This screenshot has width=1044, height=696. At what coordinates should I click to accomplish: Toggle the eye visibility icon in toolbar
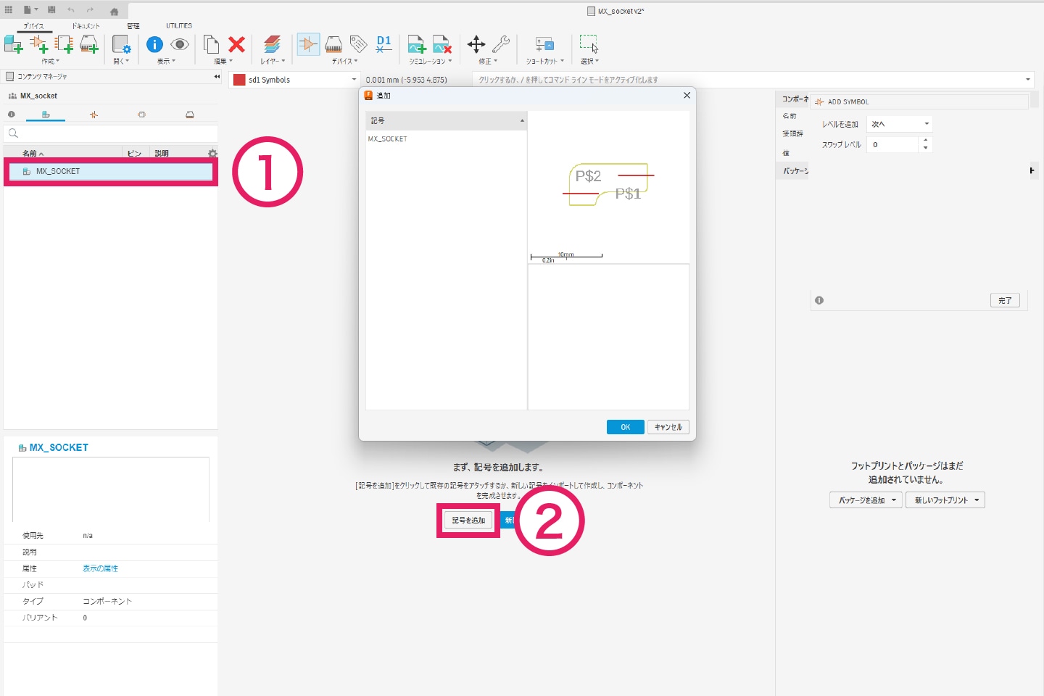tap(180, 44)
